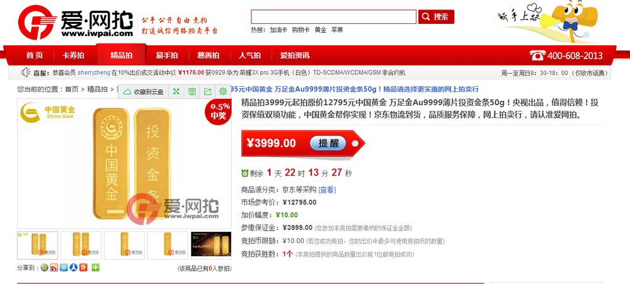Select the second gold bar thumbnail

coord(81,245)
